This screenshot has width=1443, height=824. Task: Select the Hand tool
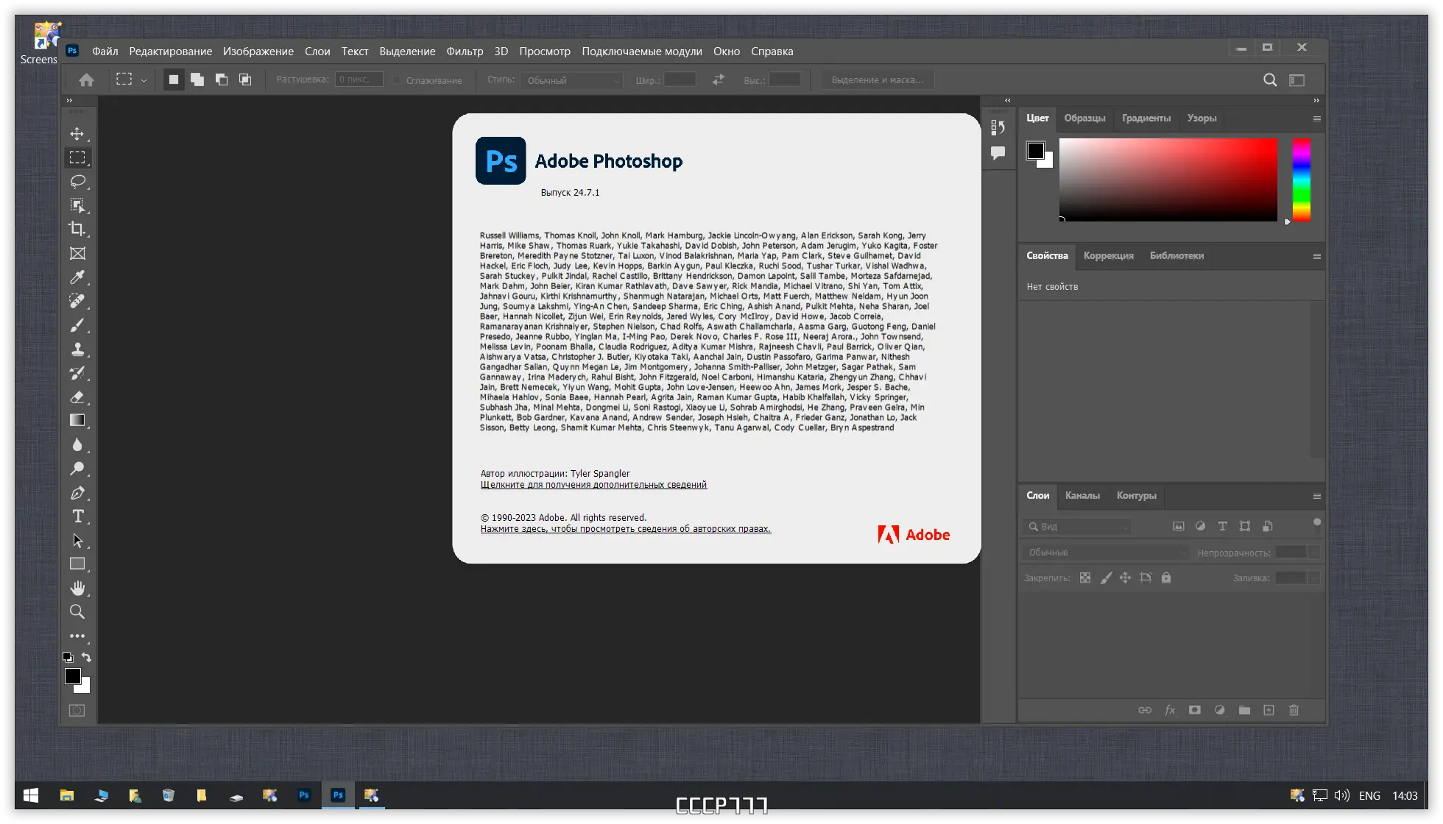(x=77, y=588)
